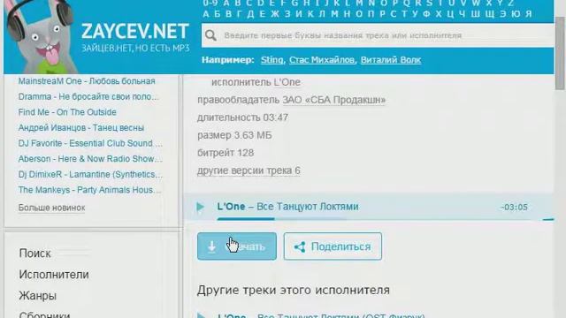This screenshot has width=566, height=318.
Task: Focus the track or artist search field
Action: tap(378, 35)
